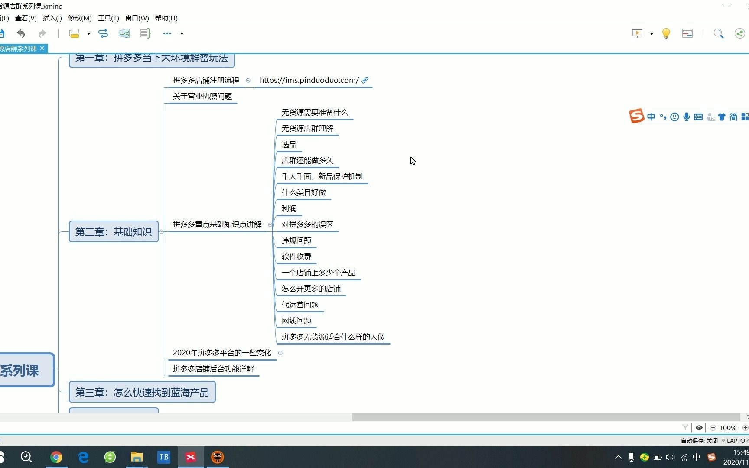Show hidden system tray icons chevron

tap(619, 457)
